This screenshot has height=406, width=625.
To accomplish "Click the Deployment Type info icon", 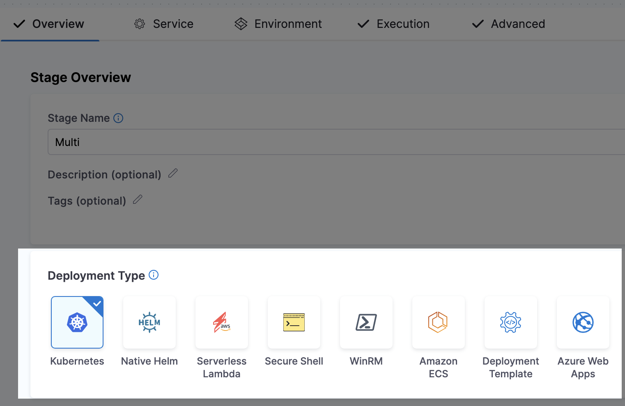I will [x=154, y=275].
